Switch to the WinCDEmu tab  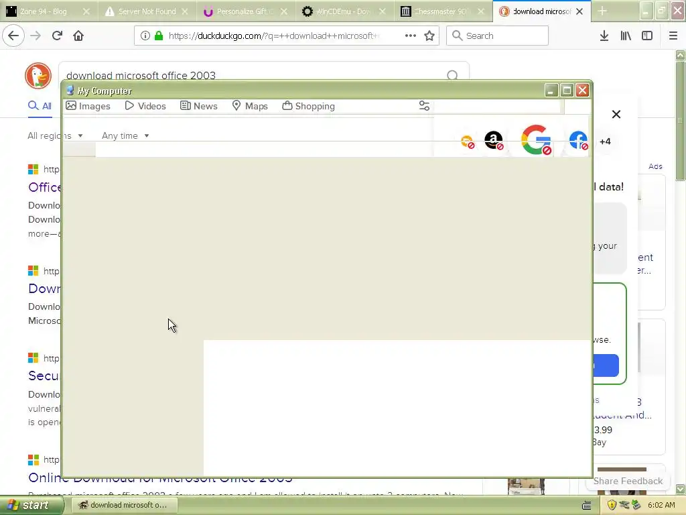(342, 11)
